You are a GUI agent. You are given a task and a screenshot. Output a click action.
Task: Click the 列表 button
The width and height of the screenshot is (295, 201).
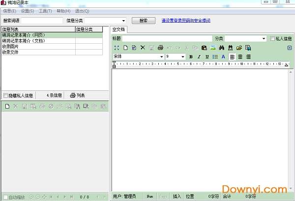77,95
